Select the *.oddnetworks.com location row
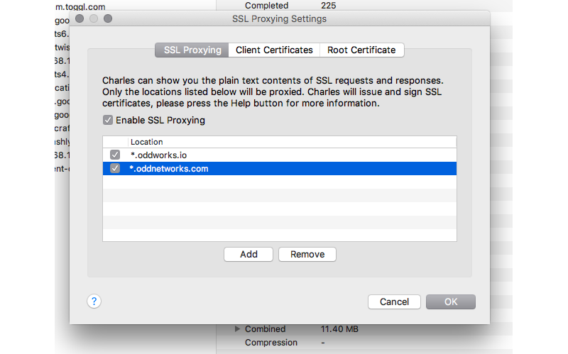Screen dimensions: 568x354 (280, 168)
